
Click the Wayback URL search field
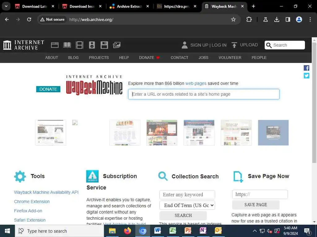[x=204, y=94]
